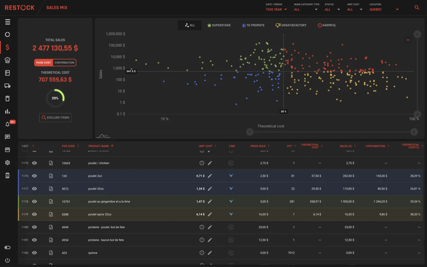The width and height of the screenshot is (427, 267).
Task: Switch to the Contribution view
Action: click(x=64, y=63)
